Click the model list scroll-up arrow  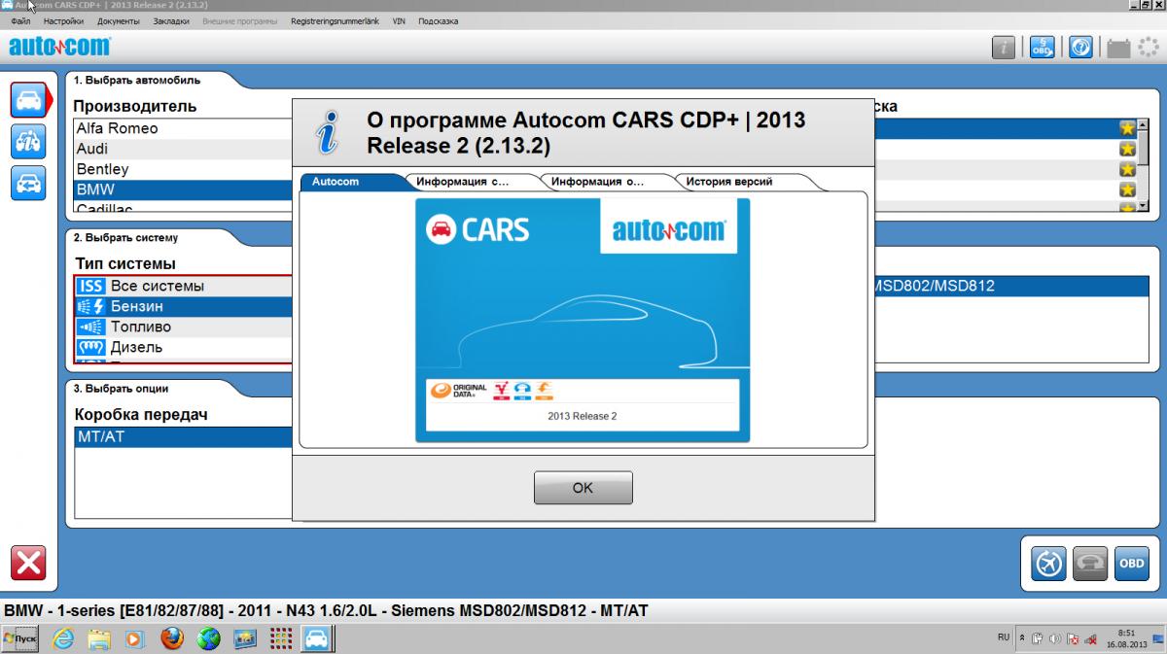tap(1144, 124)
